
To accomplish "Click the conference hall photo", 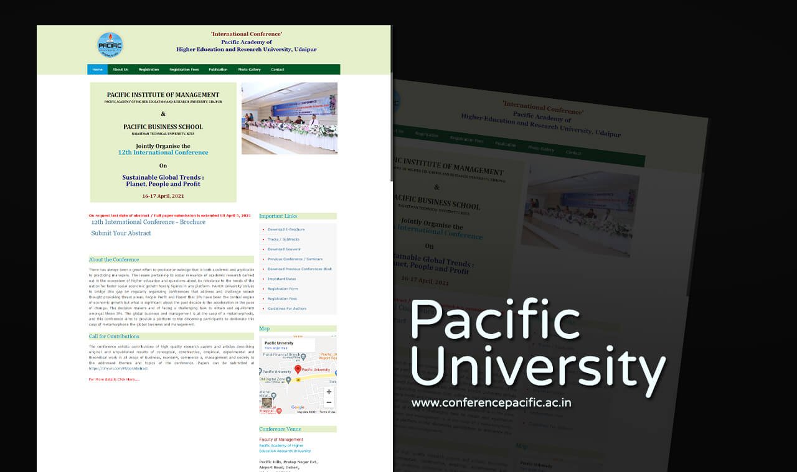I will [290, 118].
